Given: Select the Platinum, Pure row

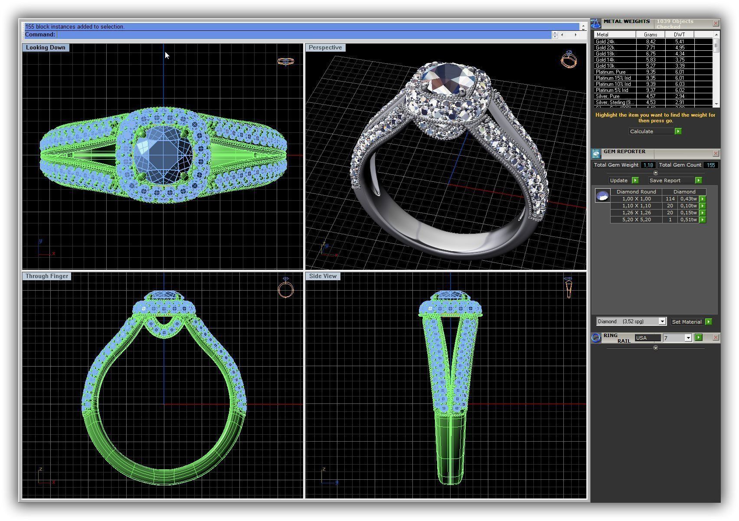Looking at the screenshot, I should pyautogui.click(x=653, y=72).
